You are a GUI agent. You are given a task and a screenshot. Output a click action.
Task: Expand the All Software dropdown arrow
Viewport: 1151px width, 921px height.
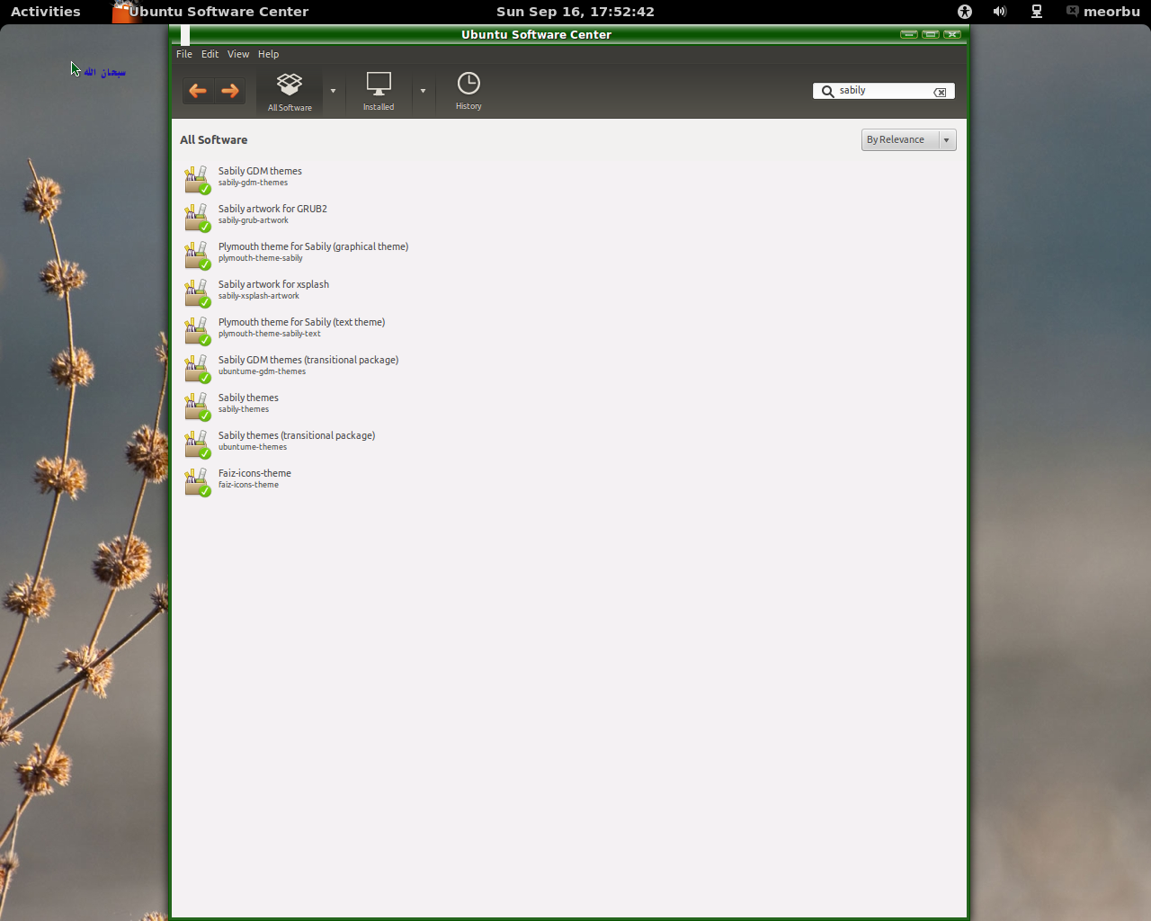pos(333,91)
